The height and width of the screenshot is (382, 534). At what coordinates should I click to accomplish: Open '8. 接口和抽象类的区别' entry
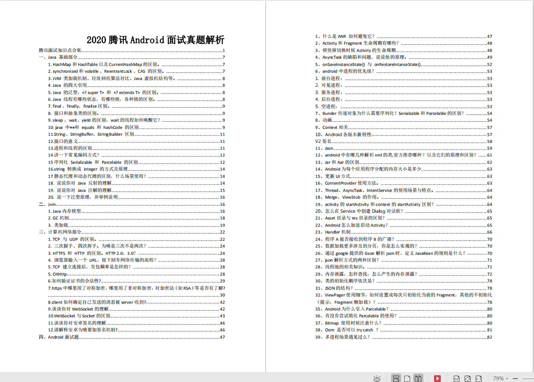click(136, 114)
